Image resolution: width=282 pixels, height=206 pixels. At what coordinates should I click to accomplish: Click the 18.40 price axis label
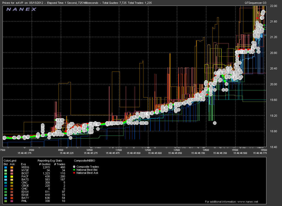coord(274,147)
